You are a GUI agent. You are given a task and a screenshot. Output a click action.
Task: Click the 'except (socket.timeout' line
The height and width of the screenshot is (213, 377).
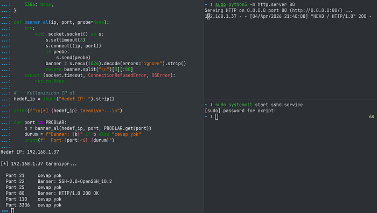(x=100, y=75)
